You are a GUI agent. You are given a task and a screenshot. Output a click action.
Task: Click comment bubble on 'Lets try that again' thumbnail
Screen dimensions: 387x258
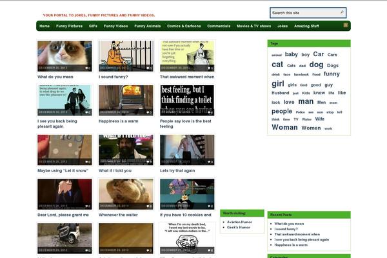(x=210, y=162)
